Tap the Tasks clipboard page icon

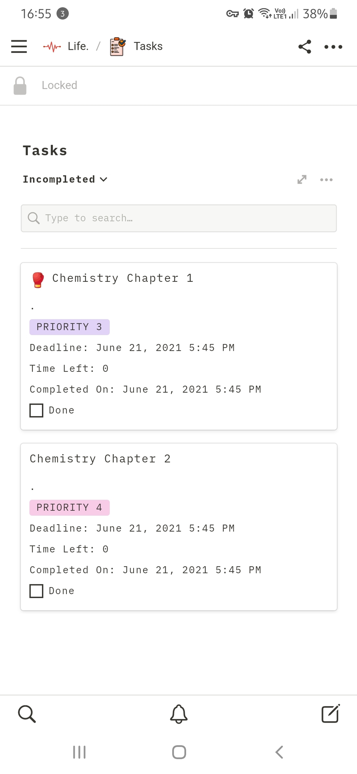point(118,47)
